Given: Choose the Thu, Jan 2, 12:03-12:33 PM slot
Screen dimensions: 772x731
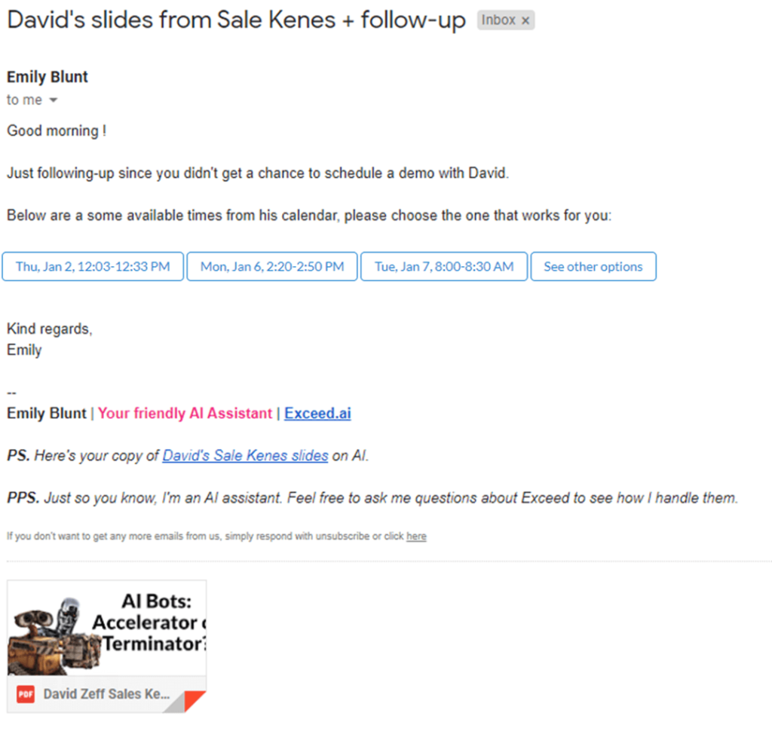Looking at the screenshot, I should tap(93, 267).
